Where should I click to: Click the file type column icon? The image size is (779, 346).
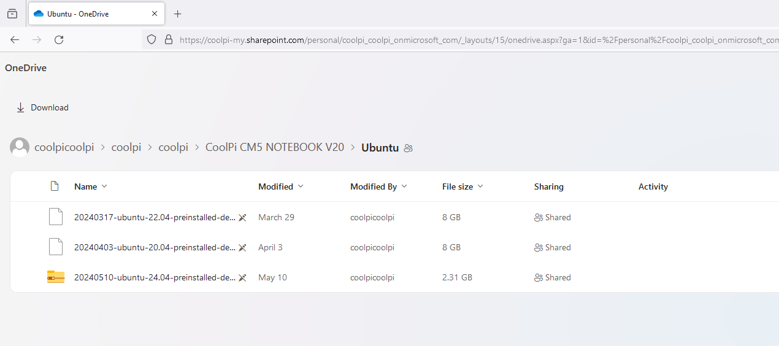coord(55,186)
